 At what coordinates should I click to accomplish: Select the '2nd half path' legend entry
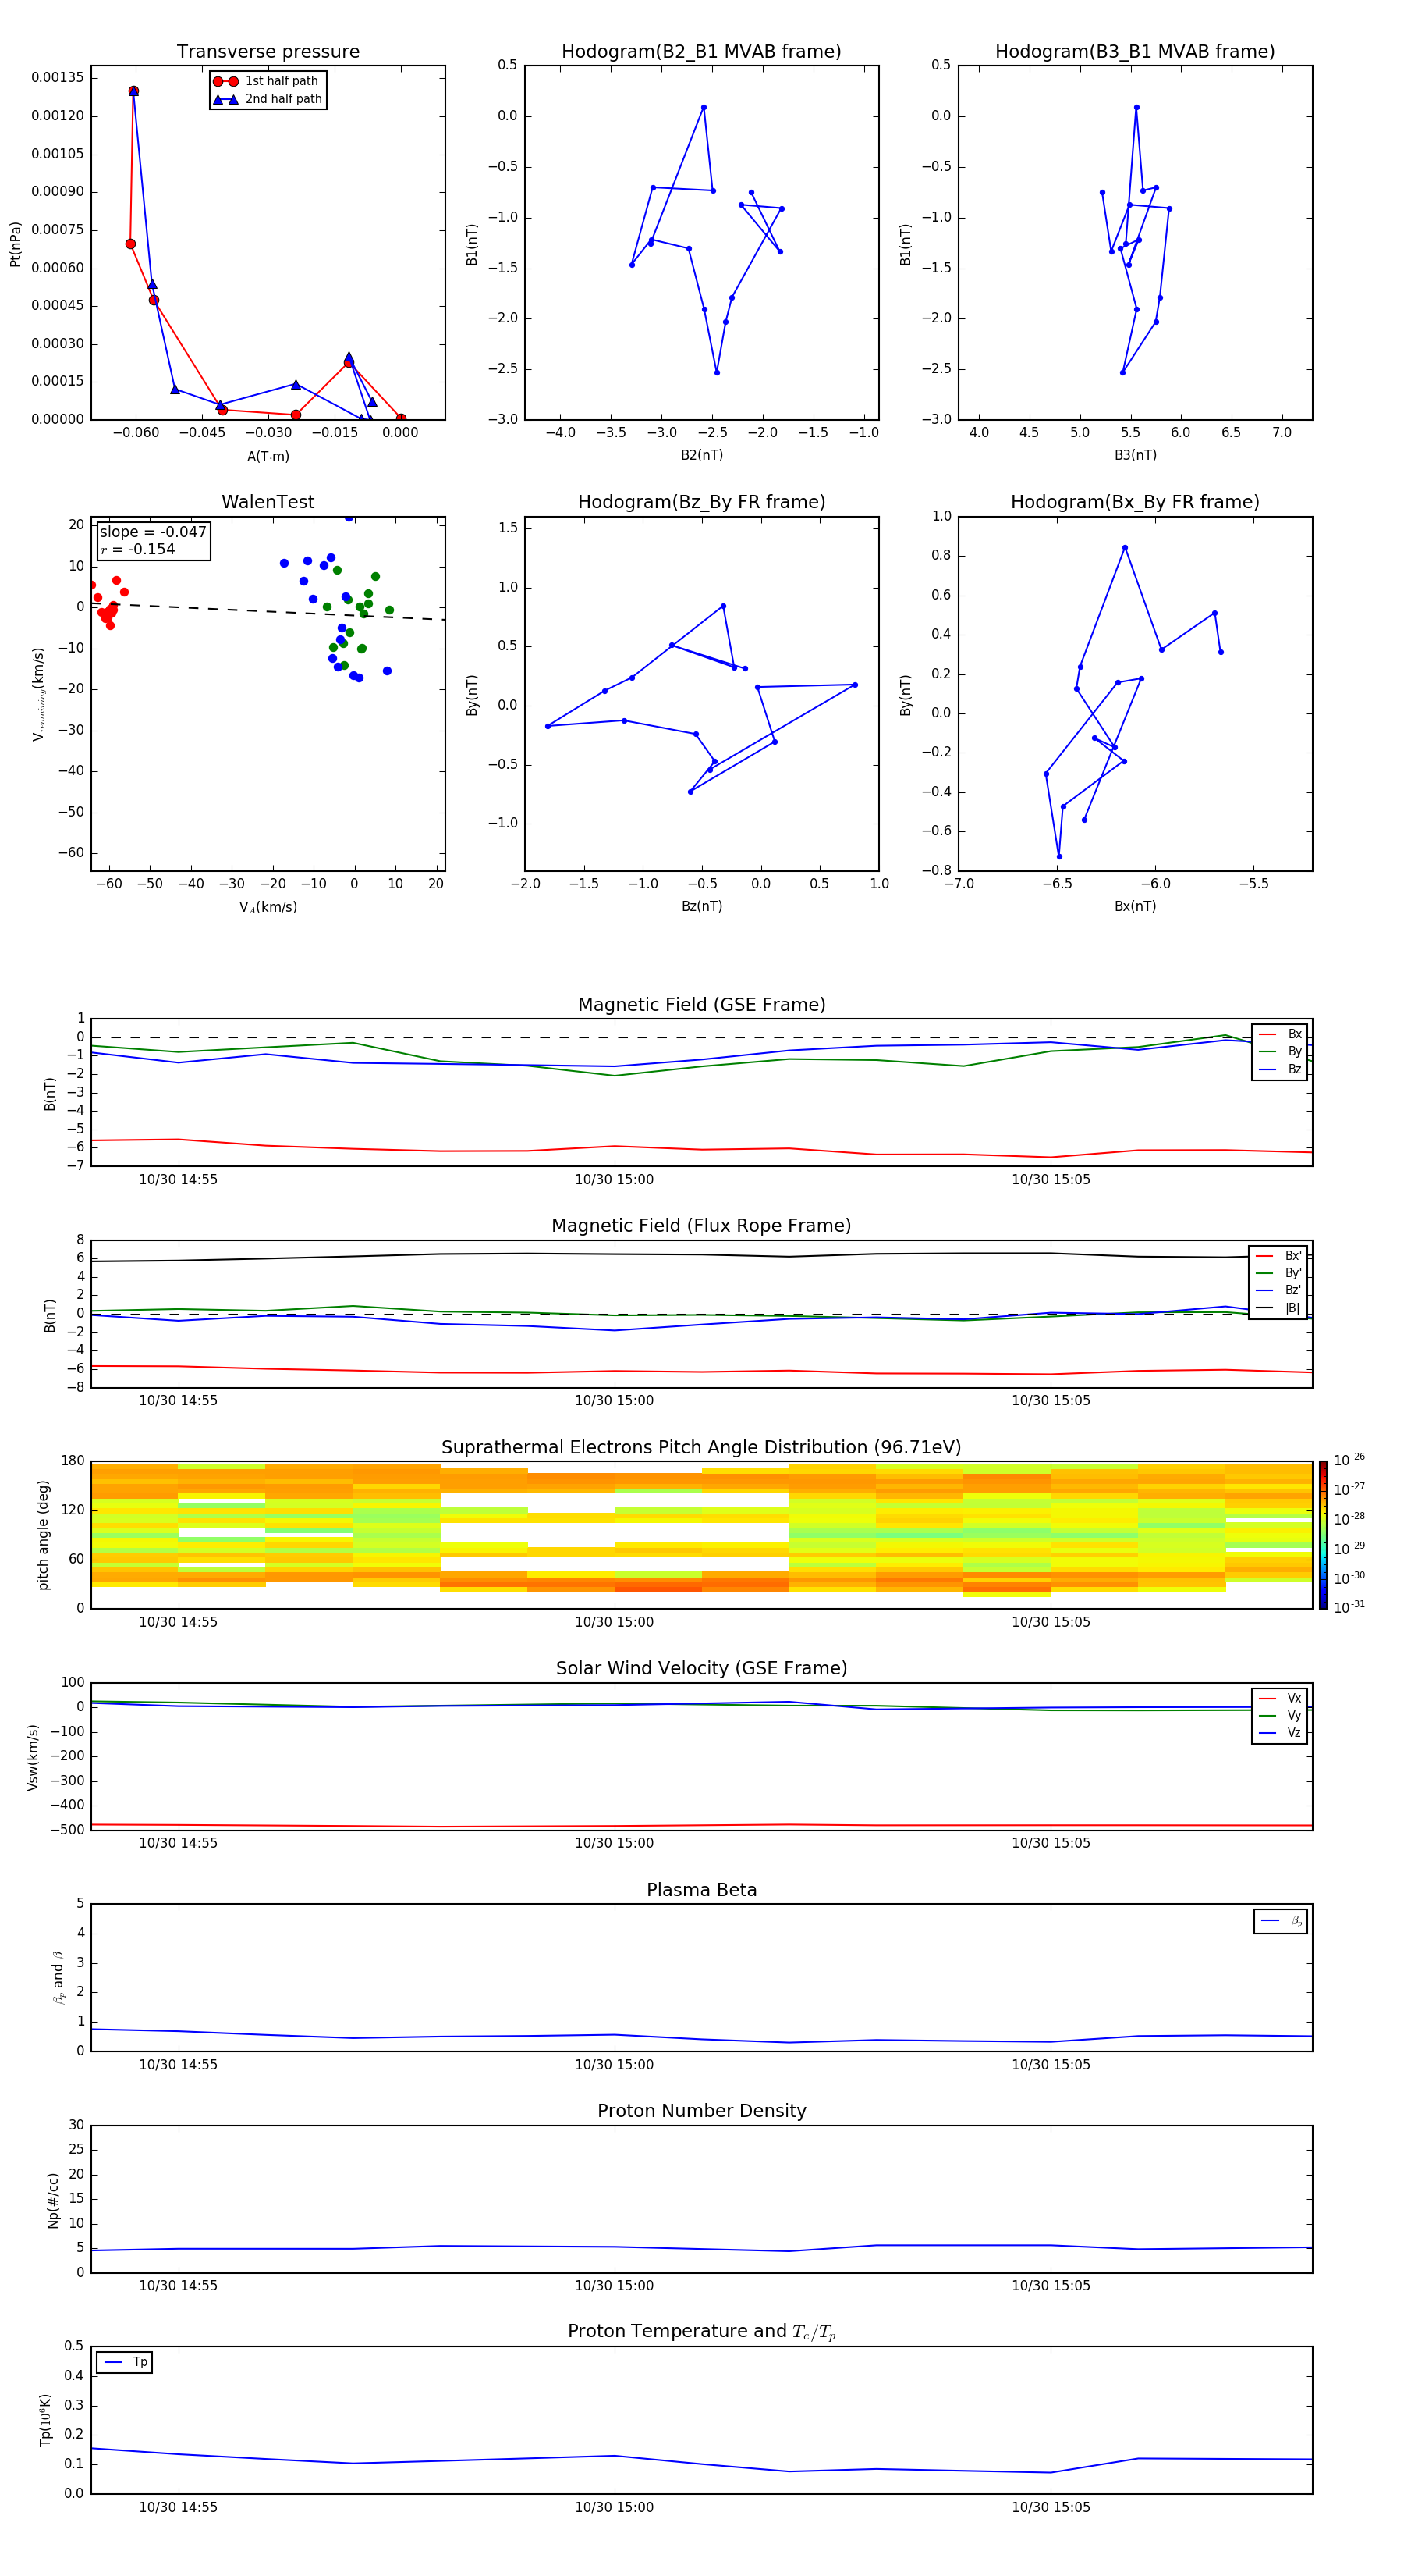268,99
